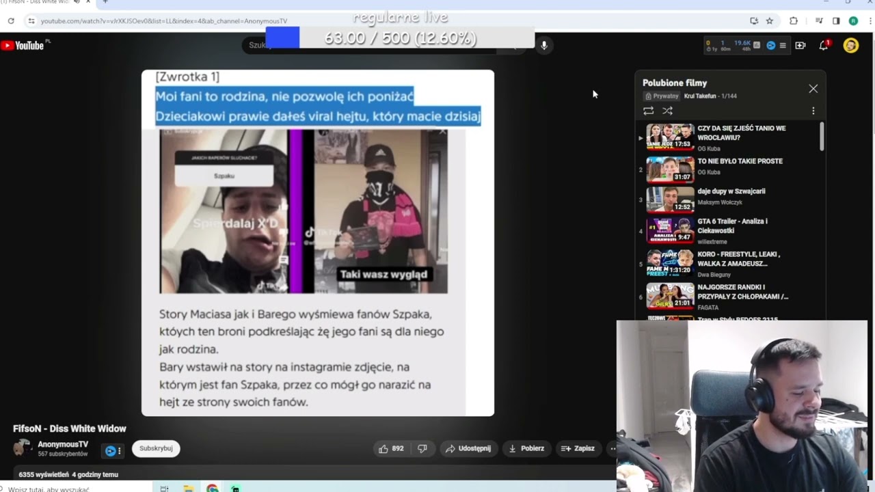This screenshot has height=492, width=875.
Task: Open the YouTube Create video icon
Action: (800, 46)
